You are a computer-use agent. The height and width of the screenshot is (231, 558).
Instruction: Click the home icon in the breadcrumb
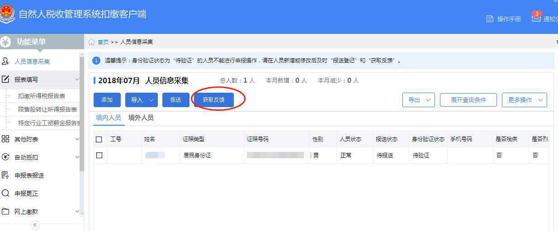click(x=91, y=42)
